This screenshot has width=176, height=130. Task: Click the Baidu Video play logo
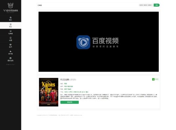coord(83,42)
